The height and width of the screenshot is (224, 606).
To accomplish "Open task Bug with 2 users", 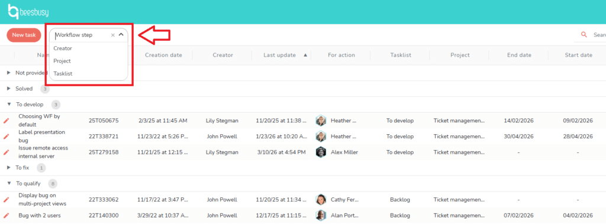I will pyautogui.click(x=40, y=216).
